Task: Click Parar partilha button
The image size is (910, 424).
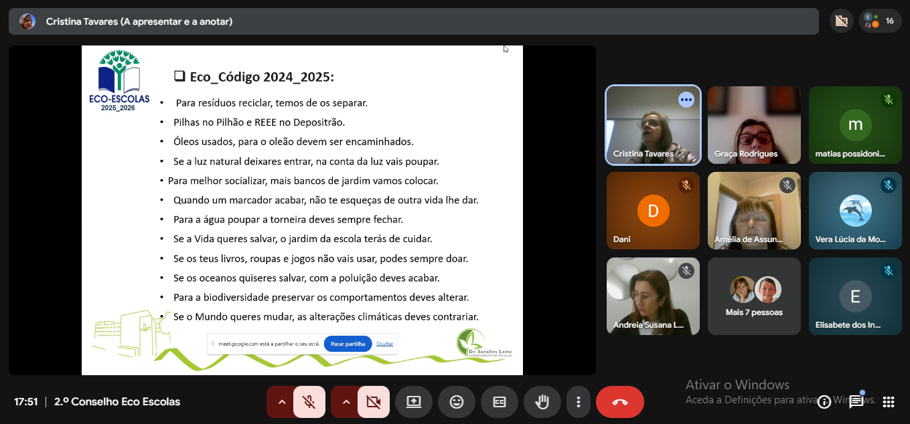Action: (x=348, y=344)
